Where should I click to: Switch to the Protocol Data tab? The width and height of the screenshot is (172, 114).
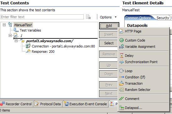click(48, 104)
